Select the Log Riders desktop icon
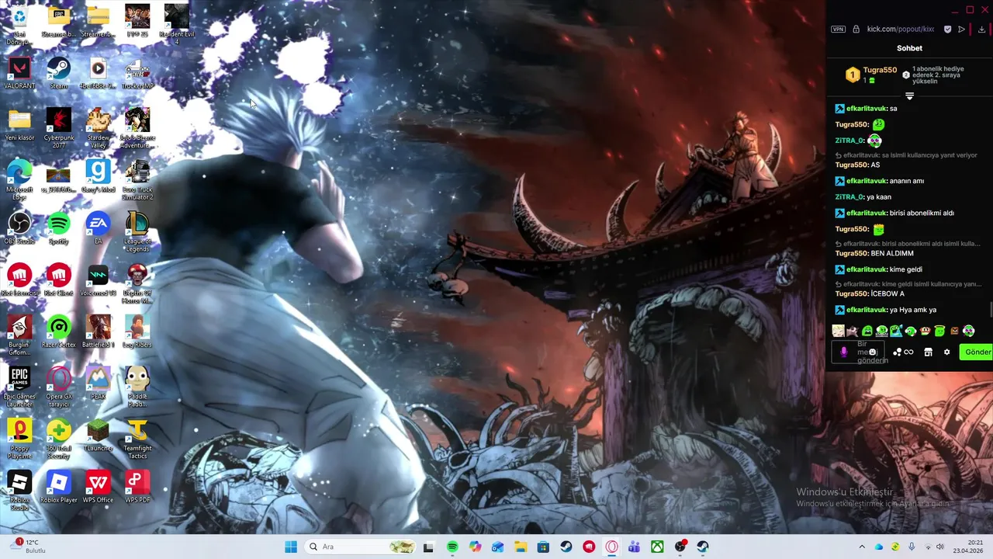This screenshot has height=559, width=993. 137,332
